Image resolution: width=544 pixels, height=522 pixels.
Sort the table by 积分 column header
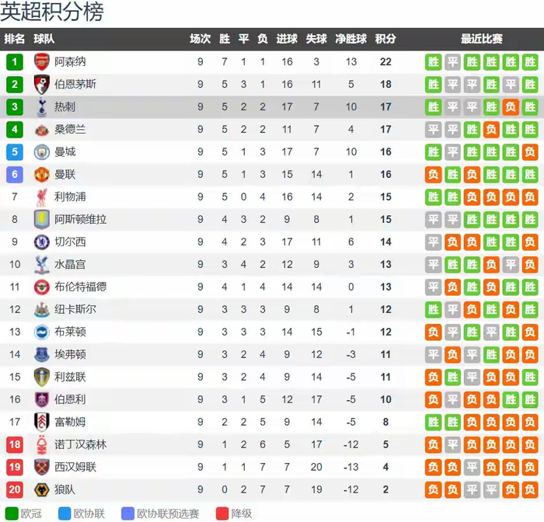pos(385,39)
